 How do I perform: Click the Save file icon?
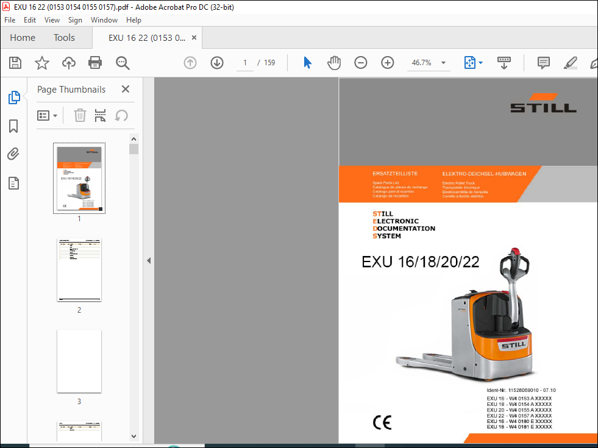[x=15, y=63]
